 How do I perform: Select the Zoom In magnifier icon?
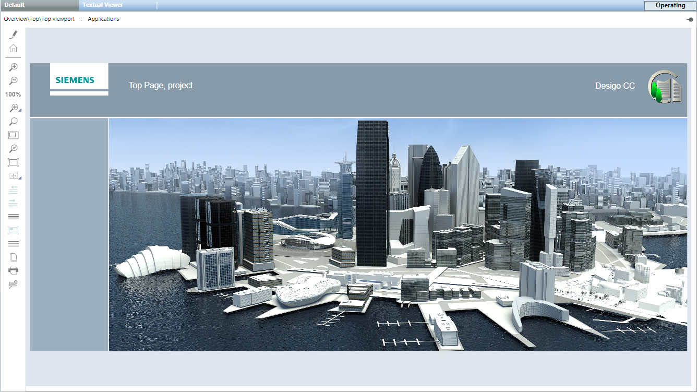13,66
